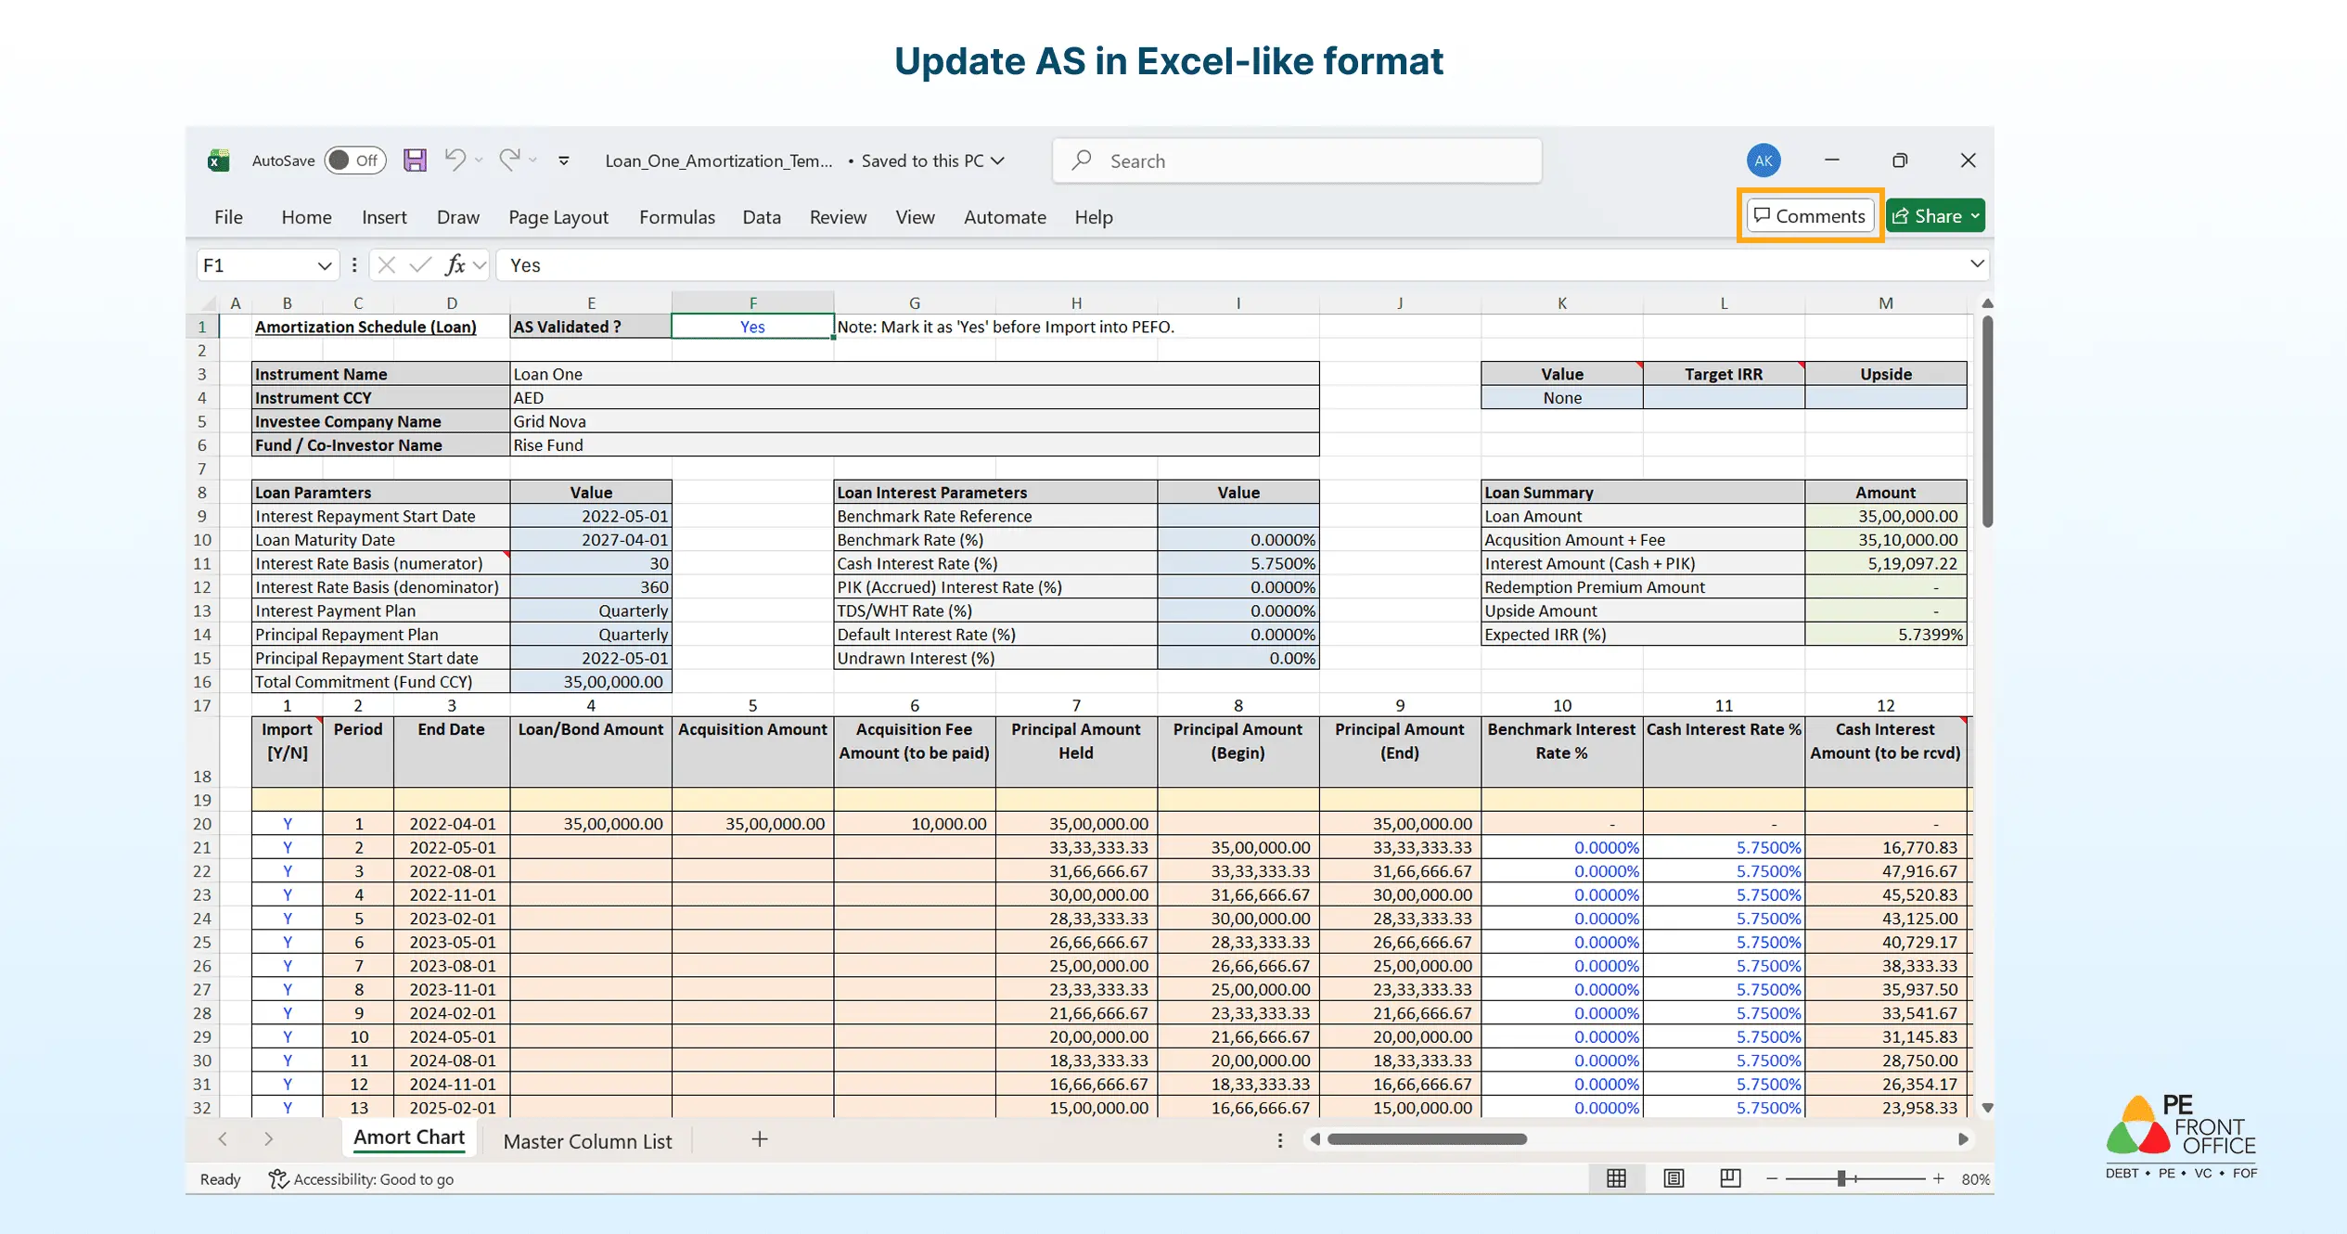Select the Loan Maturity Date 2027-04-01 cell
The height and width of the screenshot is (1234, 2347).
tap(591, 540)
